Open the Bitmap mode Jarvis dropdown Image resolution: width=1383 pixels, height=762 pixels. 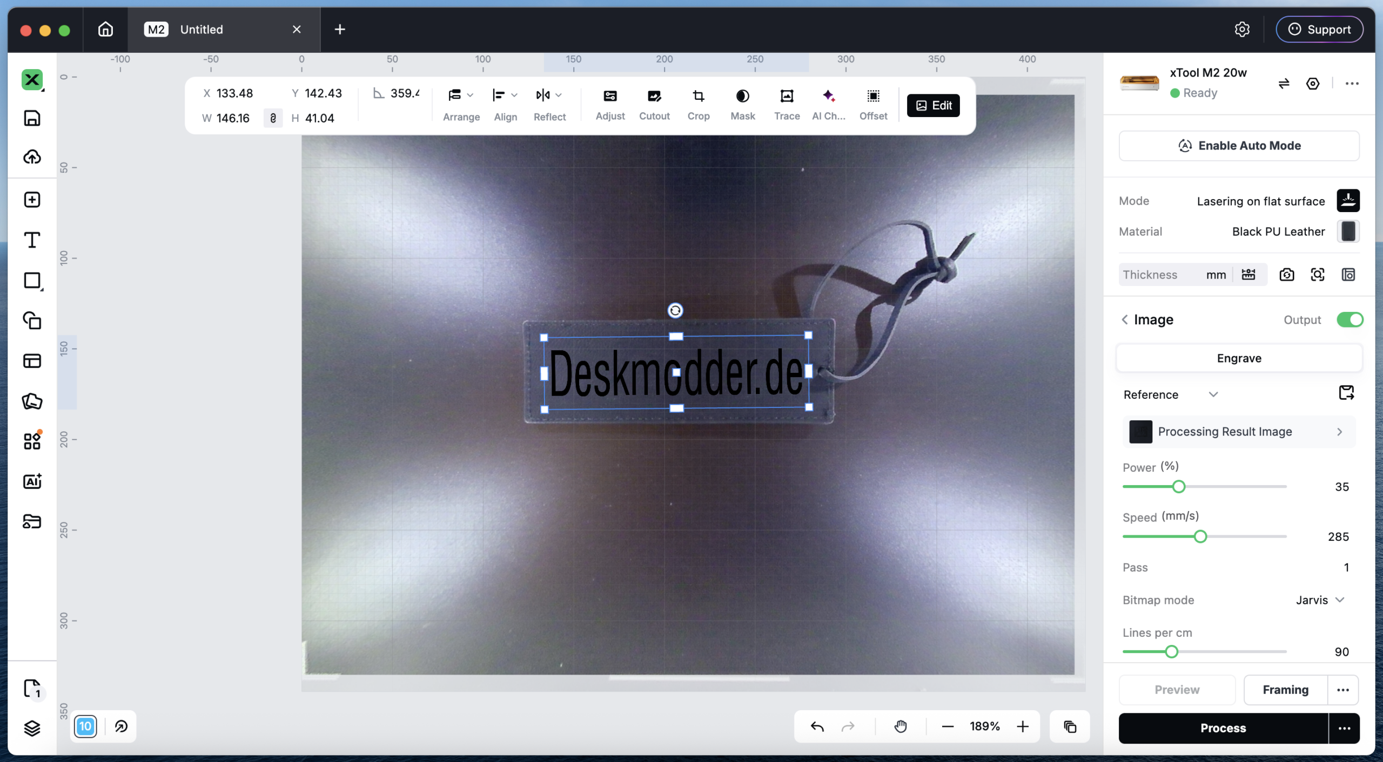pos(1320,600)
